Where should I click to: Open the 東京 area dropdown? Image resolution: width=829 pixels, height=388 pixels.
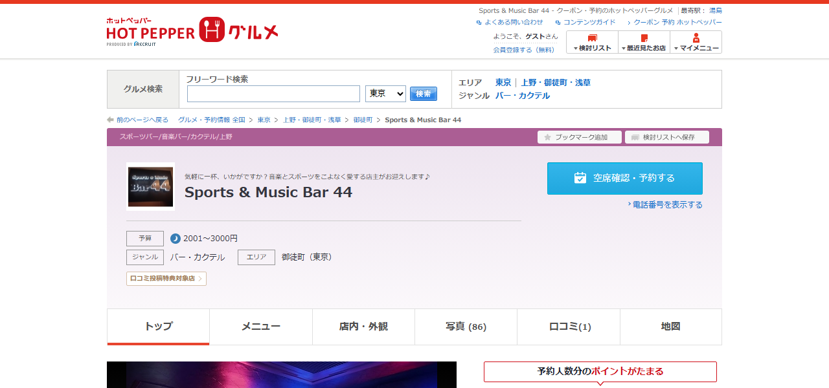click(385, 94)
